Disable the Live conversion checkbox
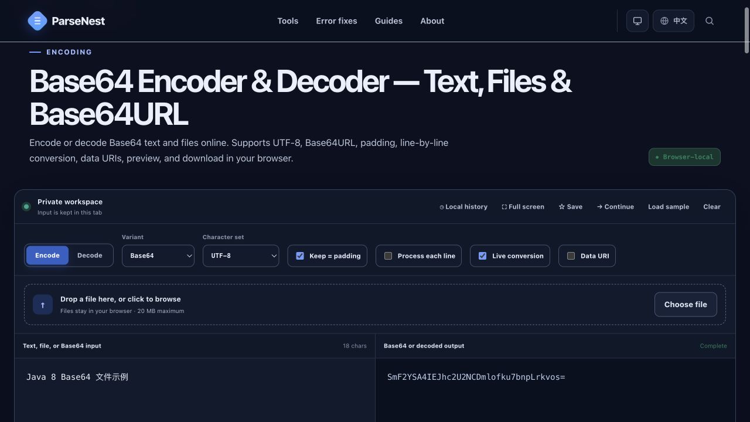Viewport: 750px width, 422px height. coord(482,256)
